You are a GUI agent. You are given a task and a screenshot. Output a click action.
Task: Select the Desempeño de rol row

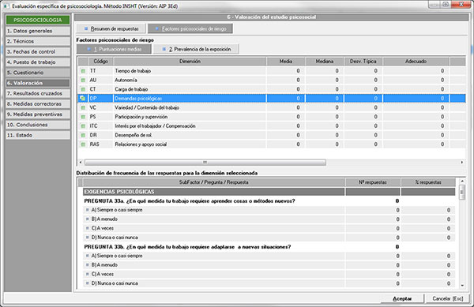[x=272, y=135]
